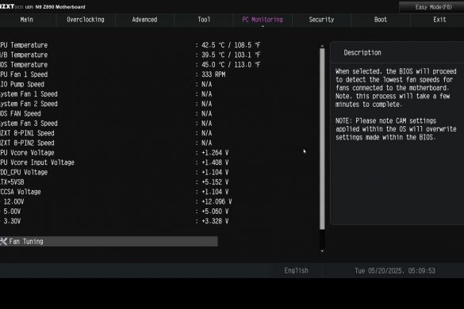This screenshot has height=309, width=464.
Task: Click the +1.408 V value
Action: coord(215,162)
